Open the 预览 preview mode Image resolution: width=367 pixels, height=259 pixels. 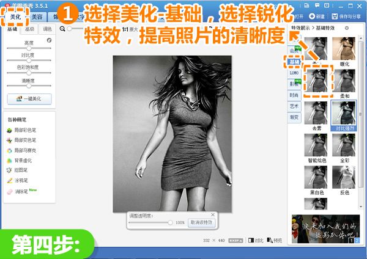(x=274, y=240)
